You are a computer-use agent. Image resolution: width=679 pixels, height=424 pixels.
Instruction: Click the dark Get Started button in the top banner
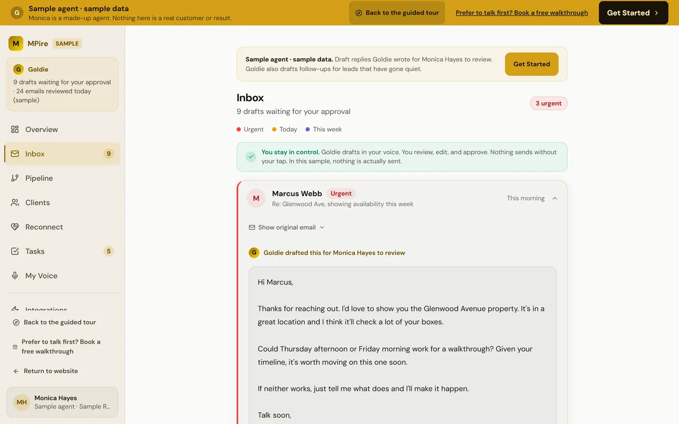pyautogui.click(x=633, y=13)
